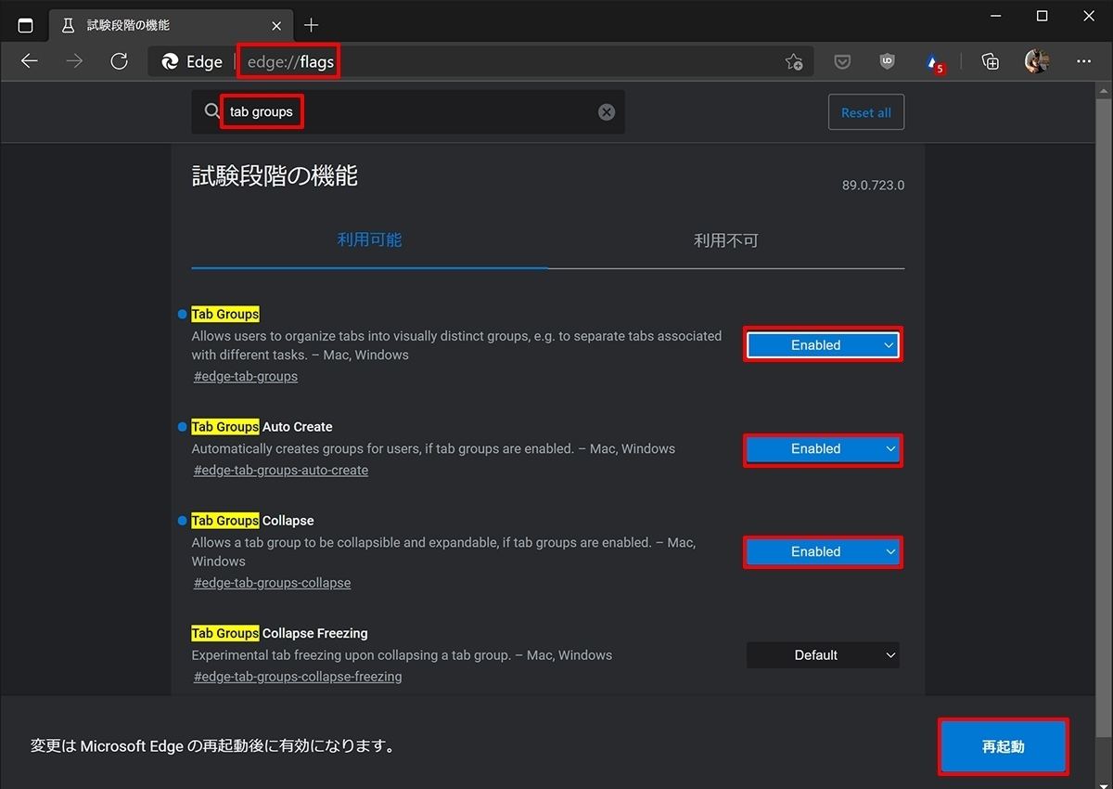Click the Tab Groups Auto Create title
Screen dimensions: 1113x789
click(262, 427)
